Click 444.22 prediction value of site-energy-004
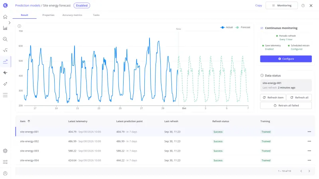The width and height of the screenshot is (319, 179). click(x=120, y=160)
